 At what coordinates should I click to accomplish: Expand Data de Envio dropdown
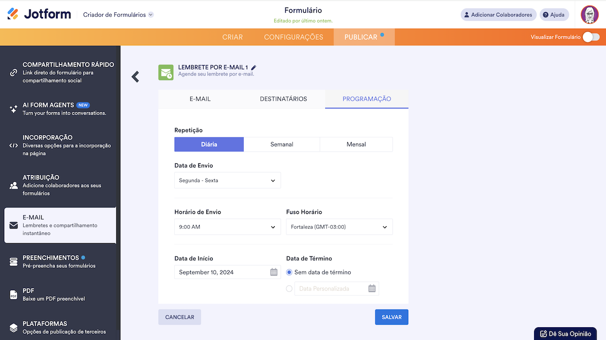[x=227, y=180]
